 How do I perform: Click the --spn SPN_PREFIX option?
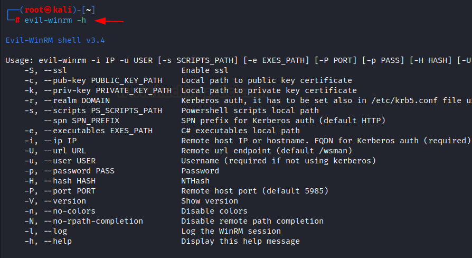point(82,121)
